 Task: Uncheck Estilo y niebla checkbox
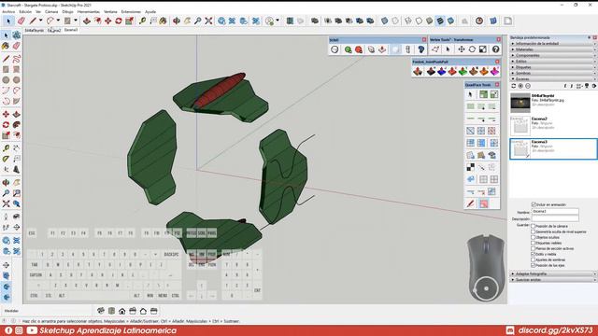pos(534,254)
